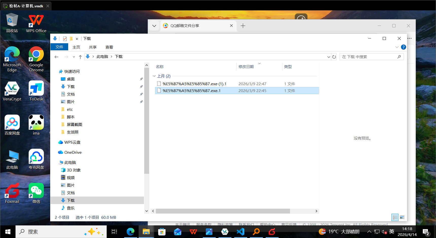
Task: Switch to the 查看 ribbon tab
Action: (x=109, y=47)
